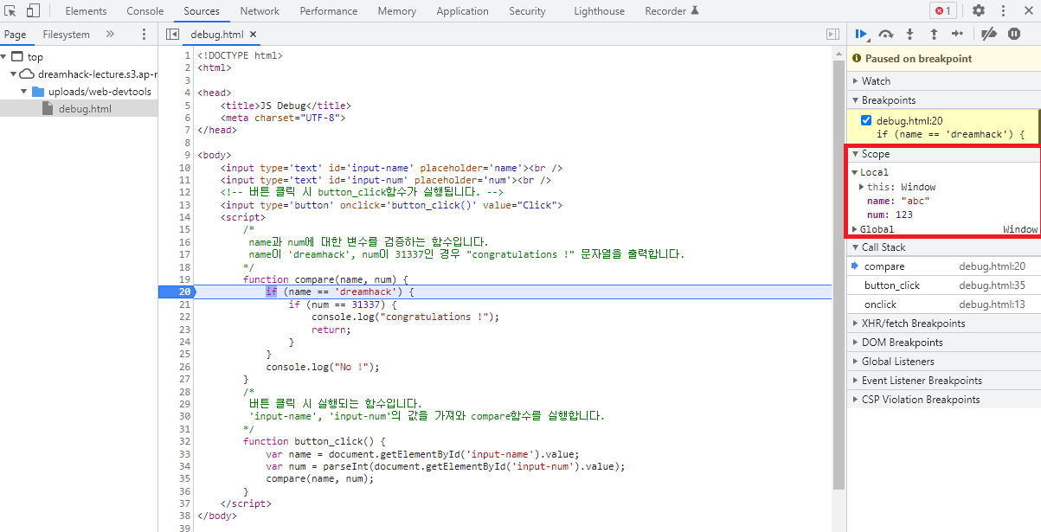The height and width of the screenshot is (532, 1041).
Task: Collapse the top frame tree node
Action: pyautogui.click(x=4, y=57)
